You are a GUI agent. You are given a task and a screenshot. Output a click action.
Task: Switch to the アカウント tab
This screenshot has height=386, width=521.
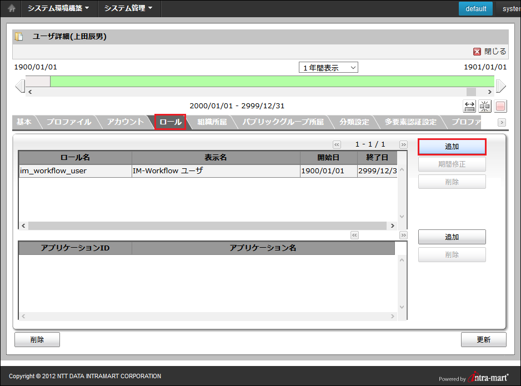[125, 122]
